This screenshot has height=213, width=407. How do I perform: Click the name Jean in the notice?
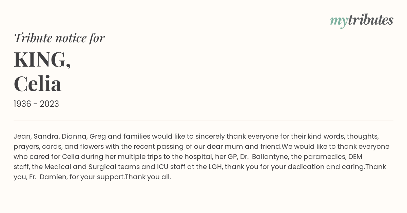(x=22, y=137)
